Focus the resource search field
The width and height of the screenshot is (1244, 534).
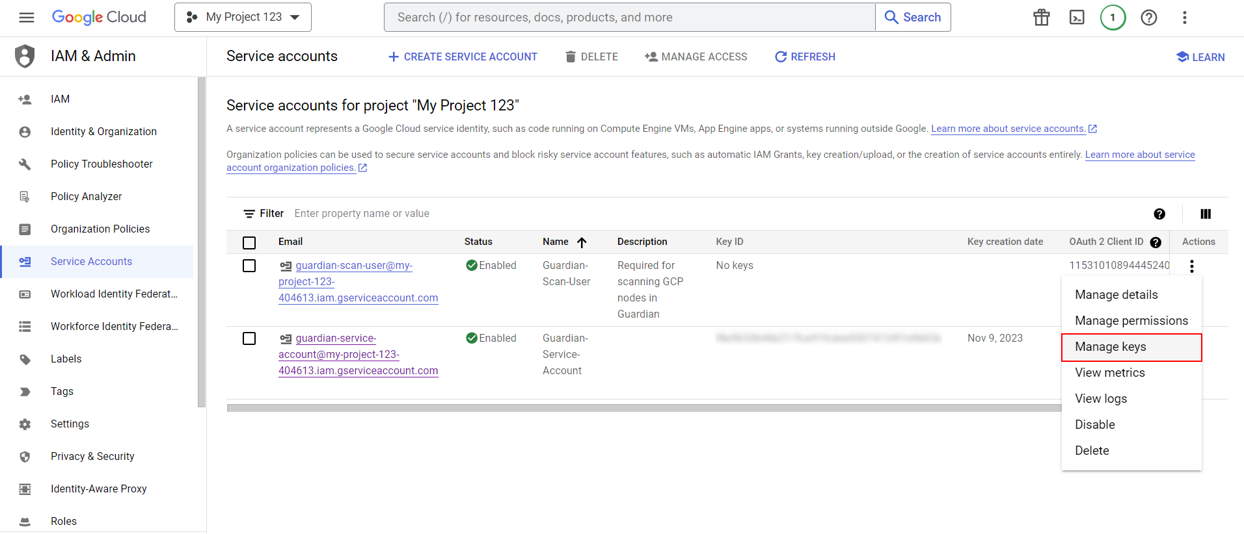tap(630, 18)
